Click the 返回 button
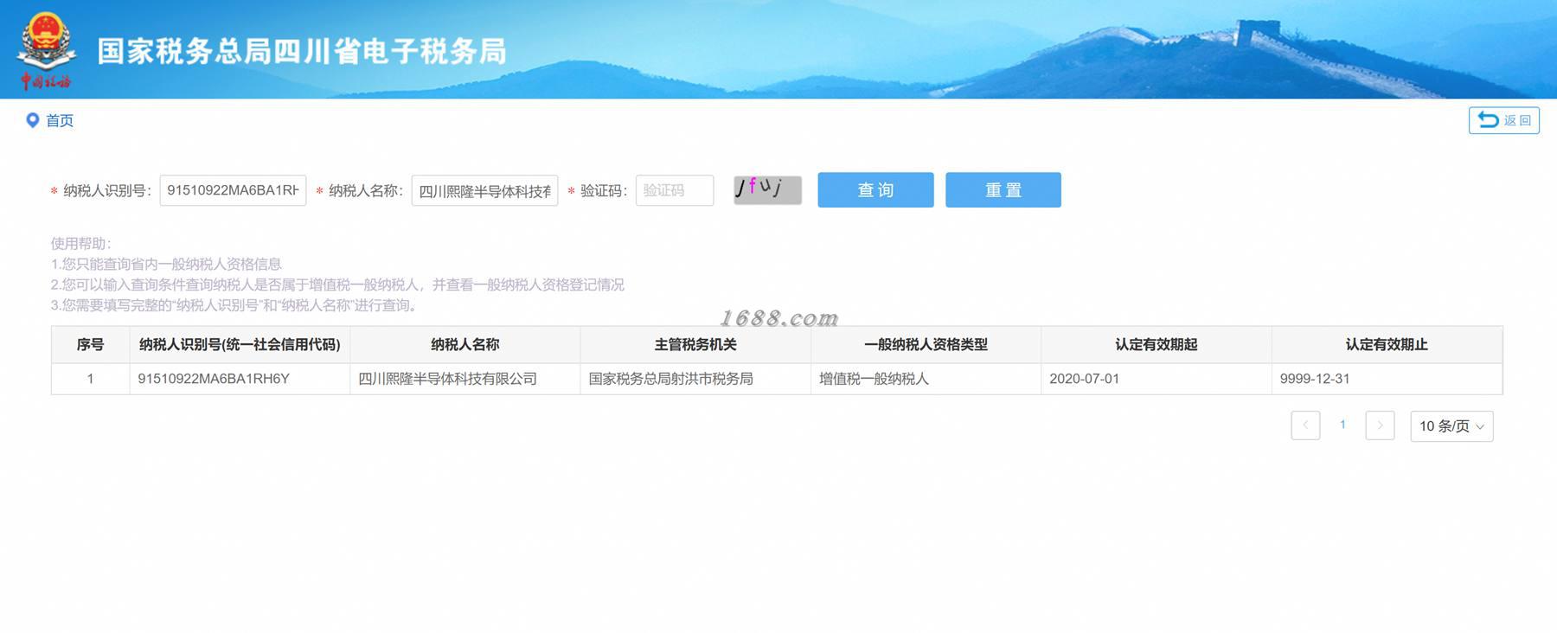The width and height of the screenshot is (1557, 633). coord(1503,120)
